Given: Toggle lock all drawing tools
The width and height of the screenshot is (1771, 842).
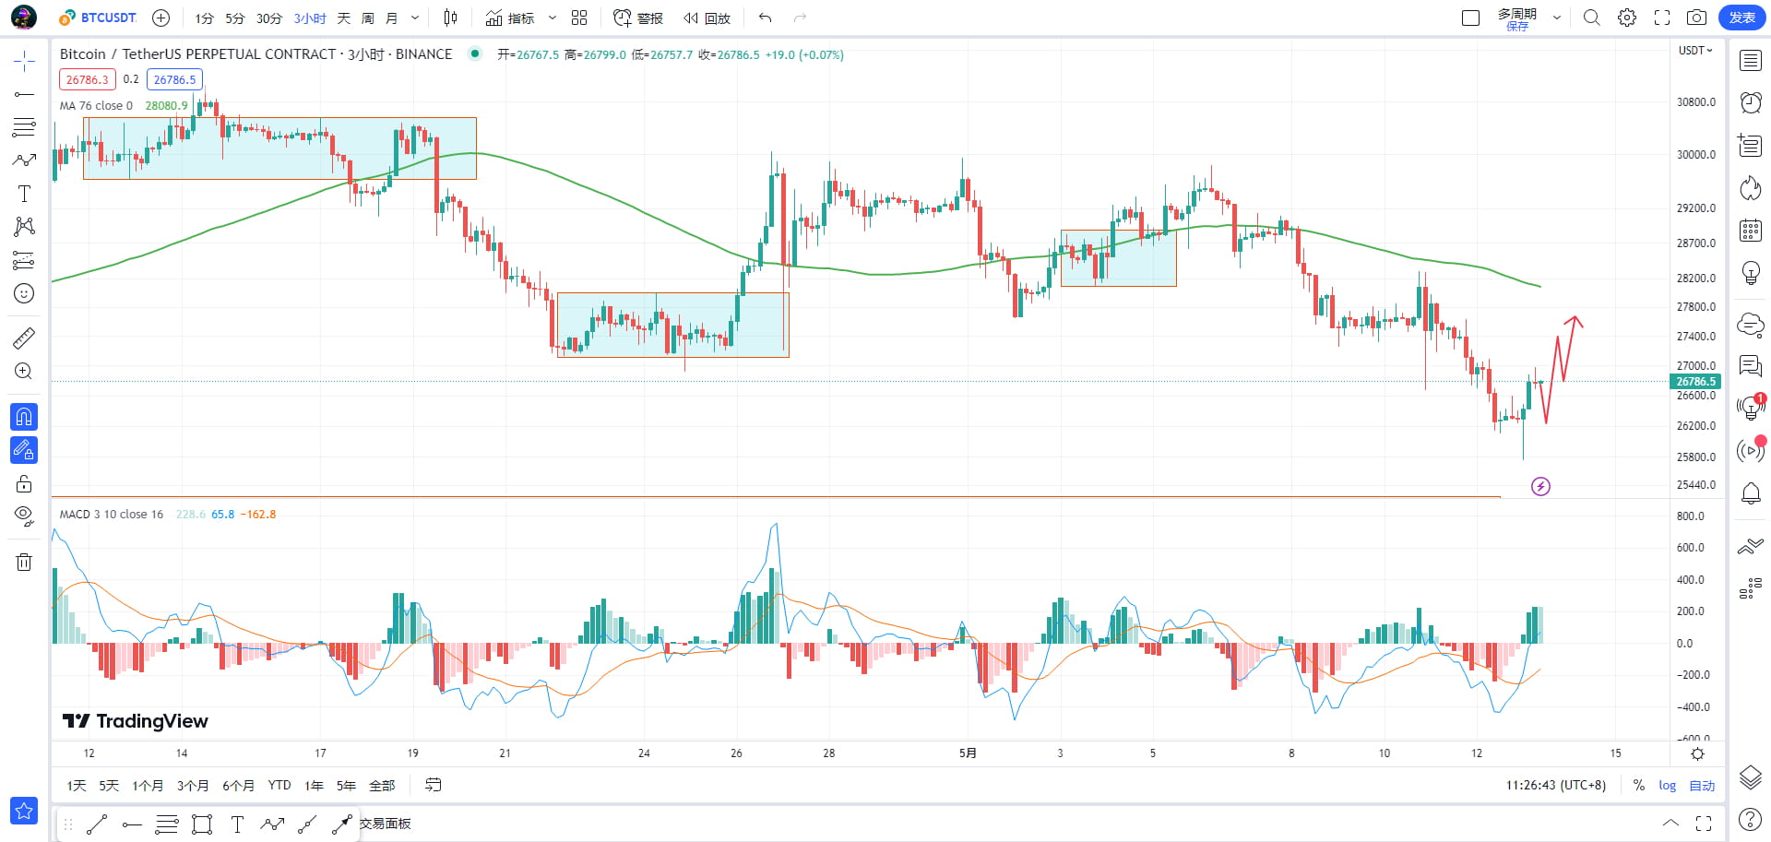Looking at the screenshot, I should pyautogui.click(x=24, y=483).
